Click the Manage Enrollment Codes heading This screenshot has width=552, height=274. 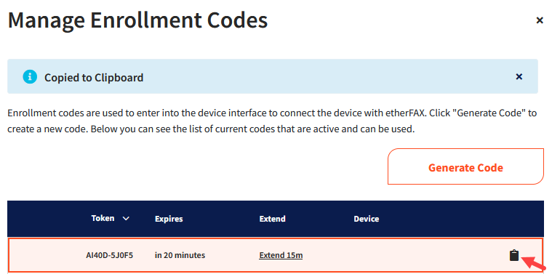[138, 20]
